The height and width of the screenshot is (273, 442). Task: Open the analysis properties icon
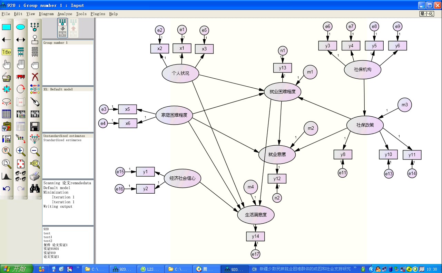(x=21, y=114)
